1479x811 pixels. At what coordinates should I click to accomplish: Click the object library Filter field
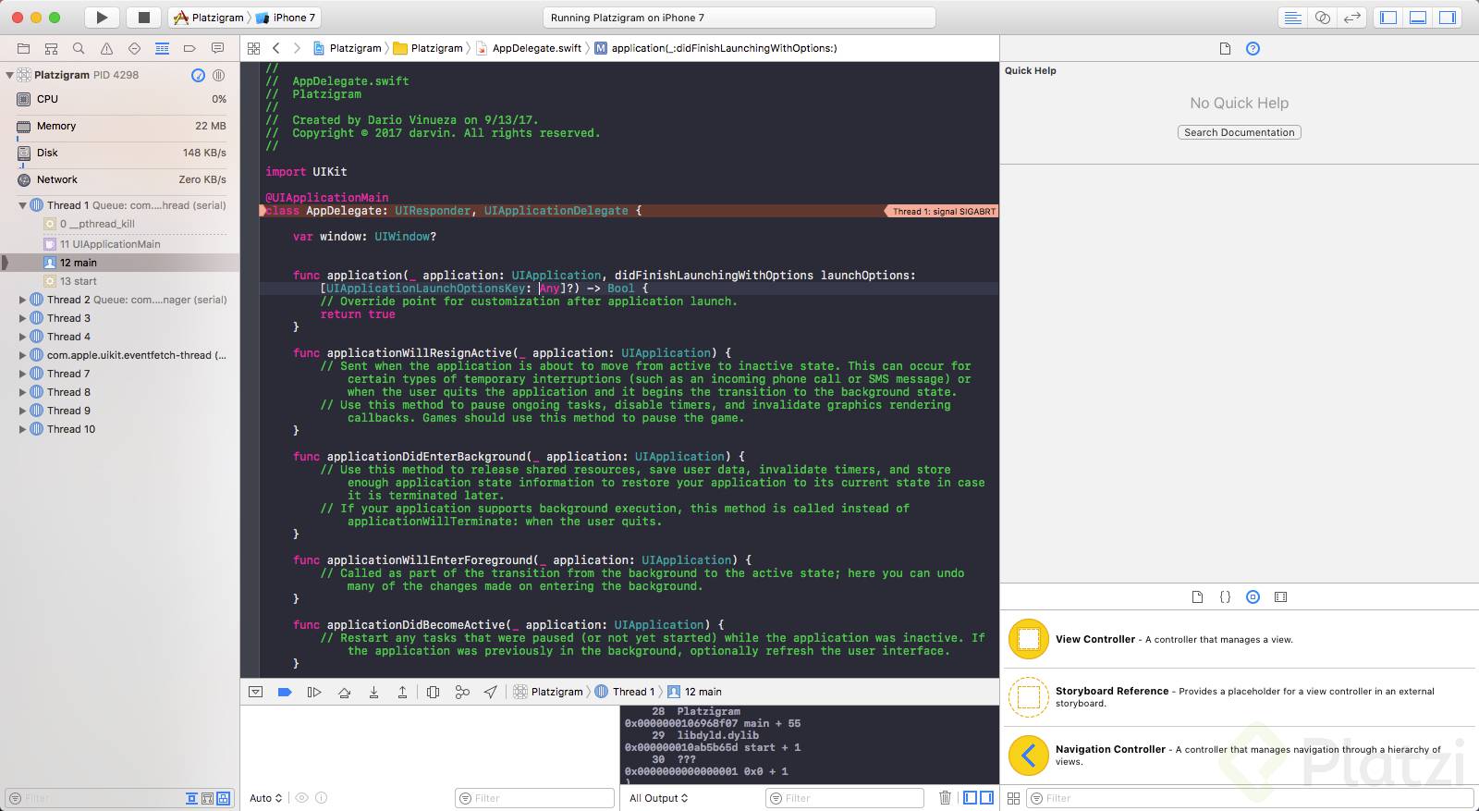click(x=1248, y=798)
